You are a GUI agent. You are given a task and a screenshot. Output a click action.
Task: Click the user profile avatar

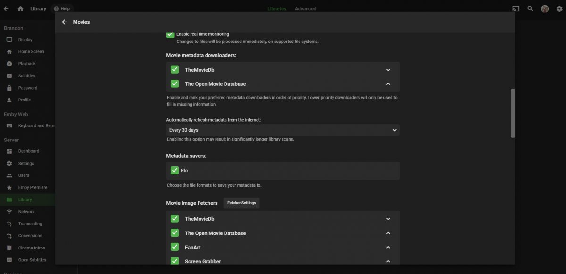pos(545,8)
